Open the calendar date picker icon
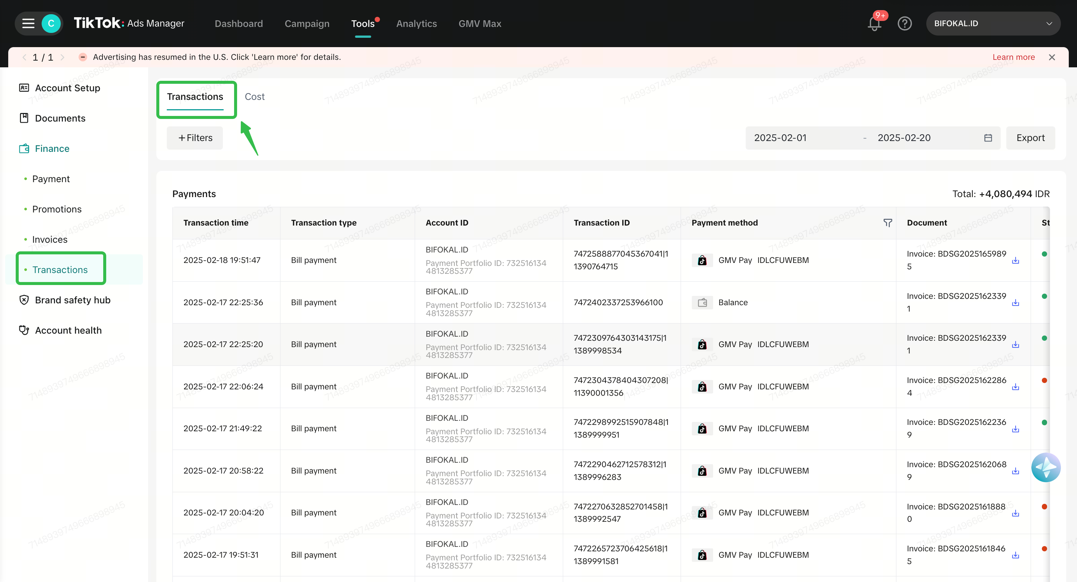This screenshot has width=1077, height=582. pyautogui.click(x=988, y=138)
